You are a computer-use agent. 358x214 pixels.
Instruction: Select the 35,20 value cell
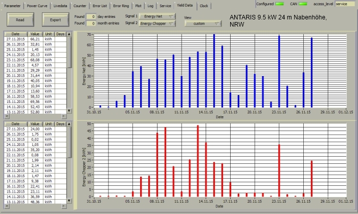35,150
